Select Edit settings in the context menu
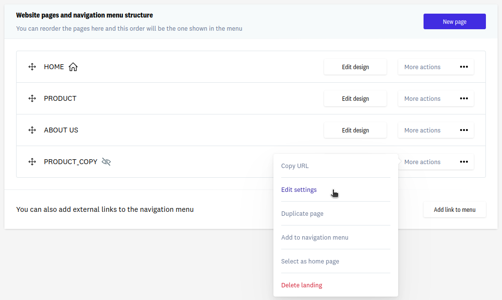502x300 pixels. [299, 190]
